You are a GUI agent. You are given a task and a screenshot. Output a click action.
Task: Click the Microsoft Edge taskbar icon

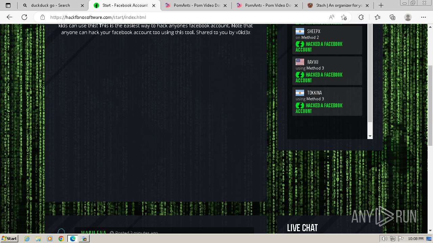click(72, 239)
